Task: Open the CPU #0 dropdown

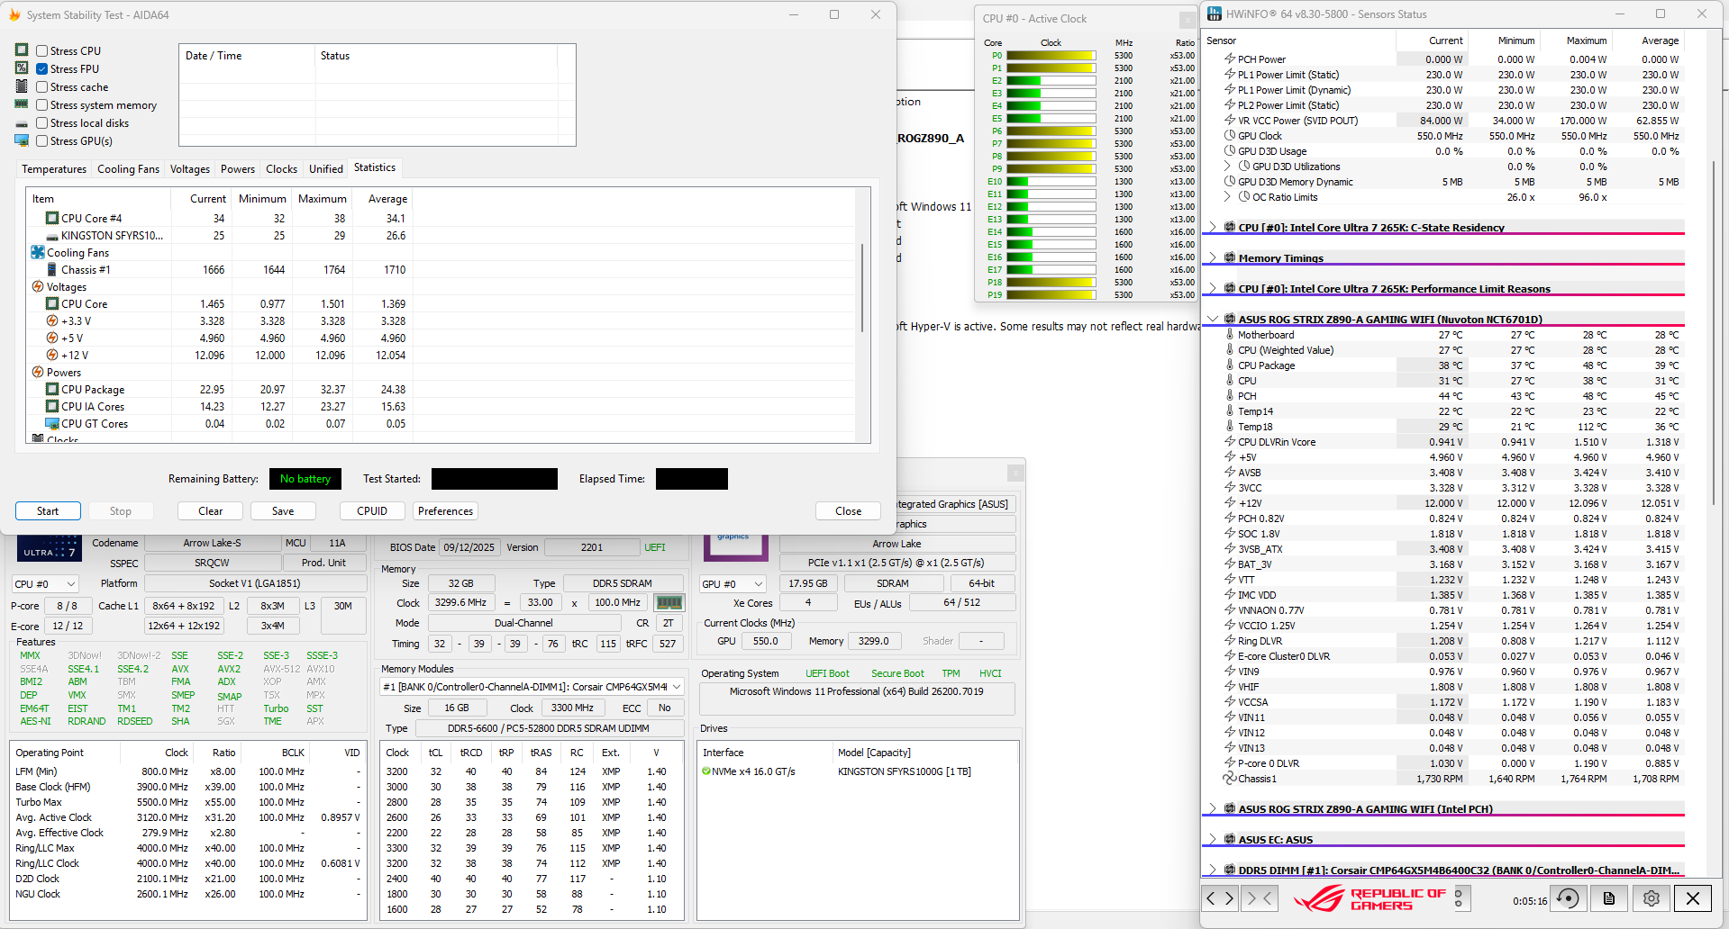Action: click(45, 584)
